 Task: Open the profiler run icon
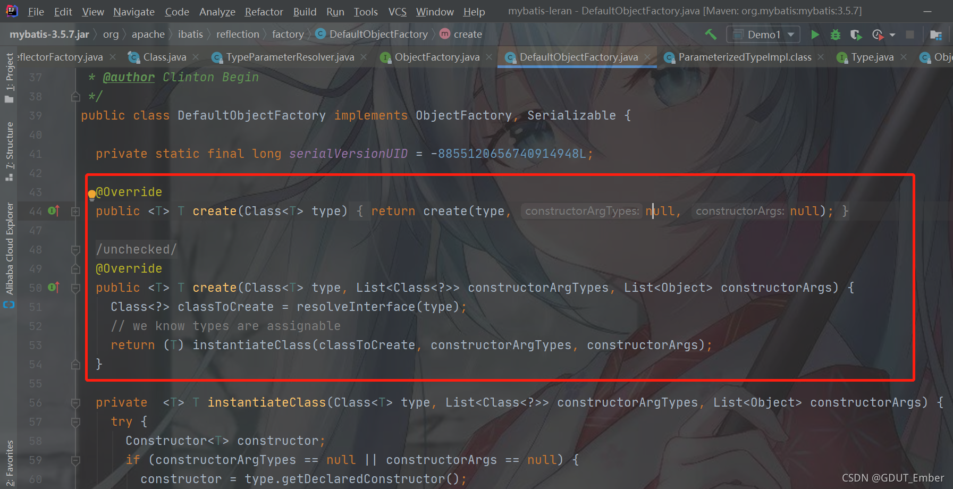878,35
